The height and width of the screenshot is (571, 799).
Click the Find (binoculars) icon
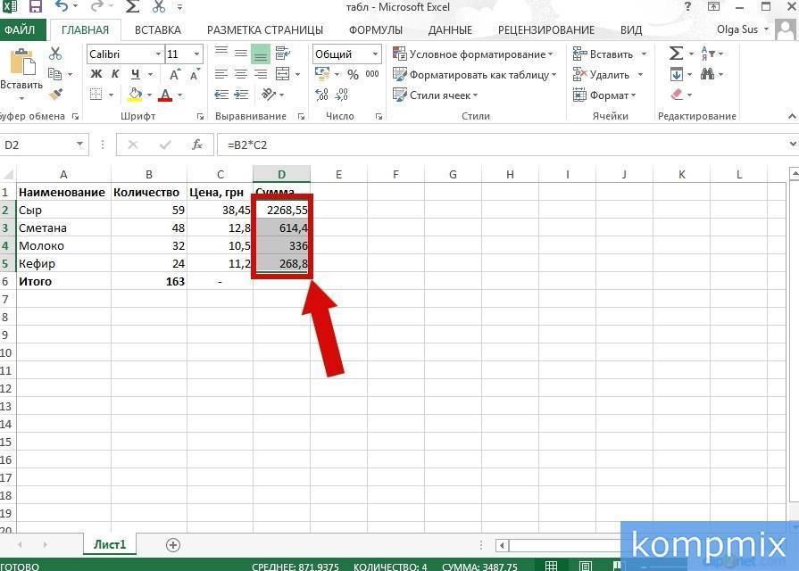click(707, 74)
